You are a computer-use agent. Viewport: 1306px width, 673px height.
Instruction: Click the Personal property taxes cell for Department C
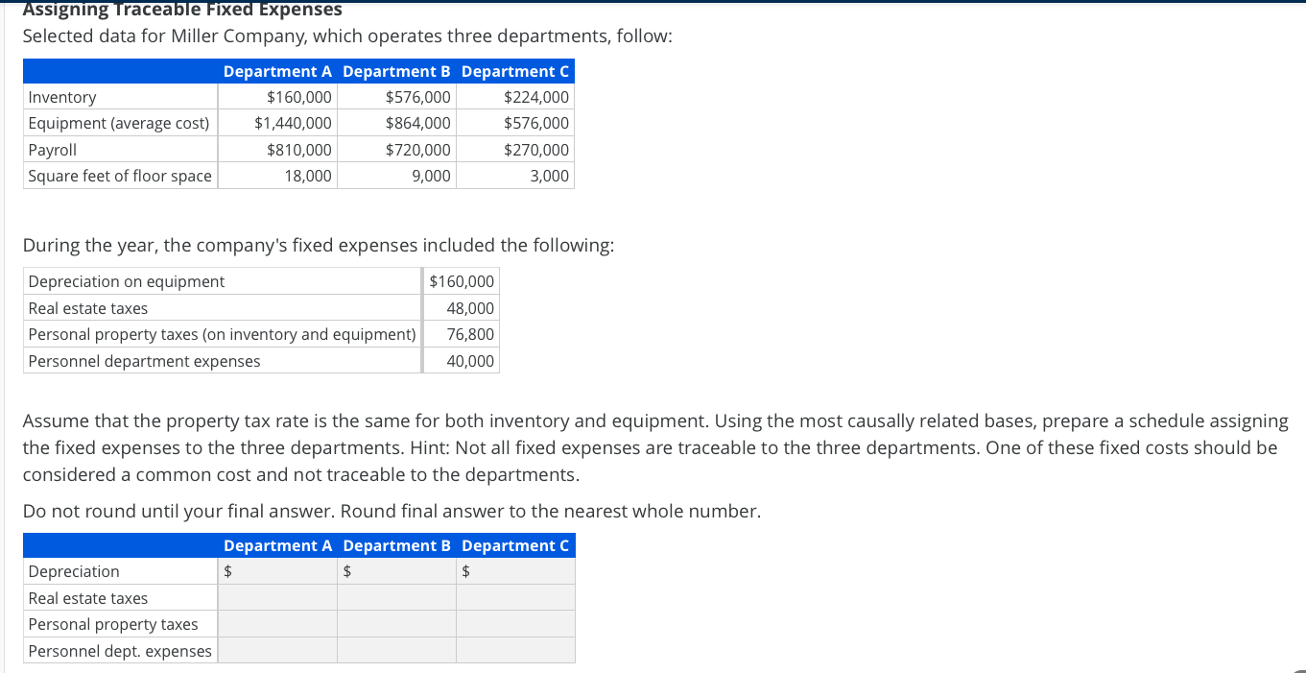514,624
